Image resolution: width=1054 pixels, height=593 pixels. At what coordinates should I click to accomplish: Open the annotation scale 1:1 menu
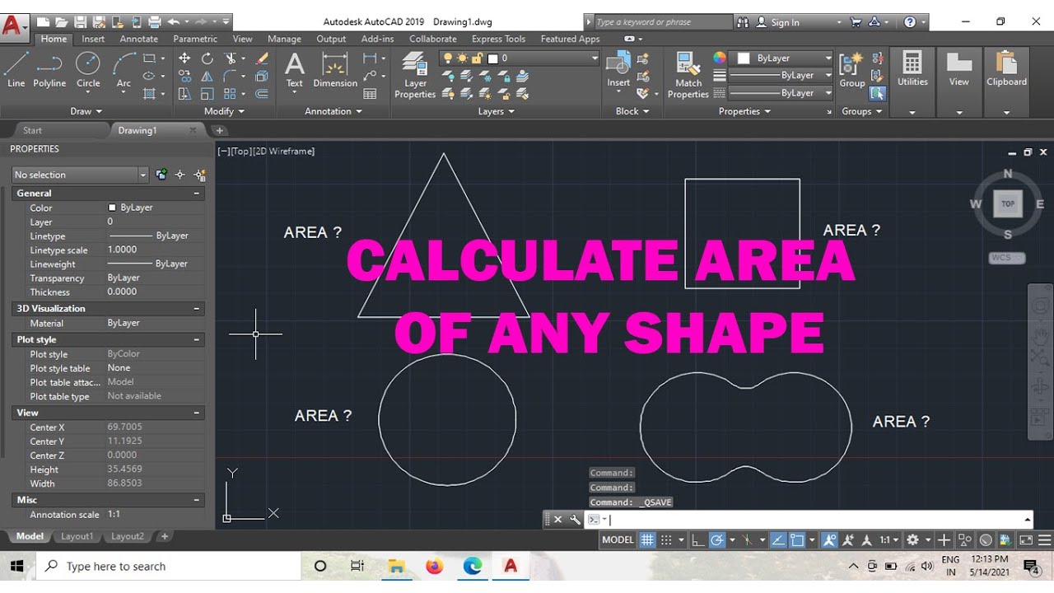click(888, 540)
